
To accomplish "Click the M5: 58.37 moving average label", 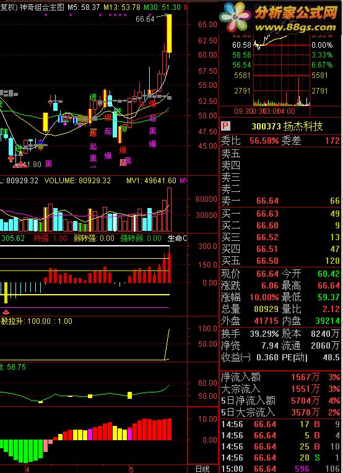I will click(x=84, y=7).
